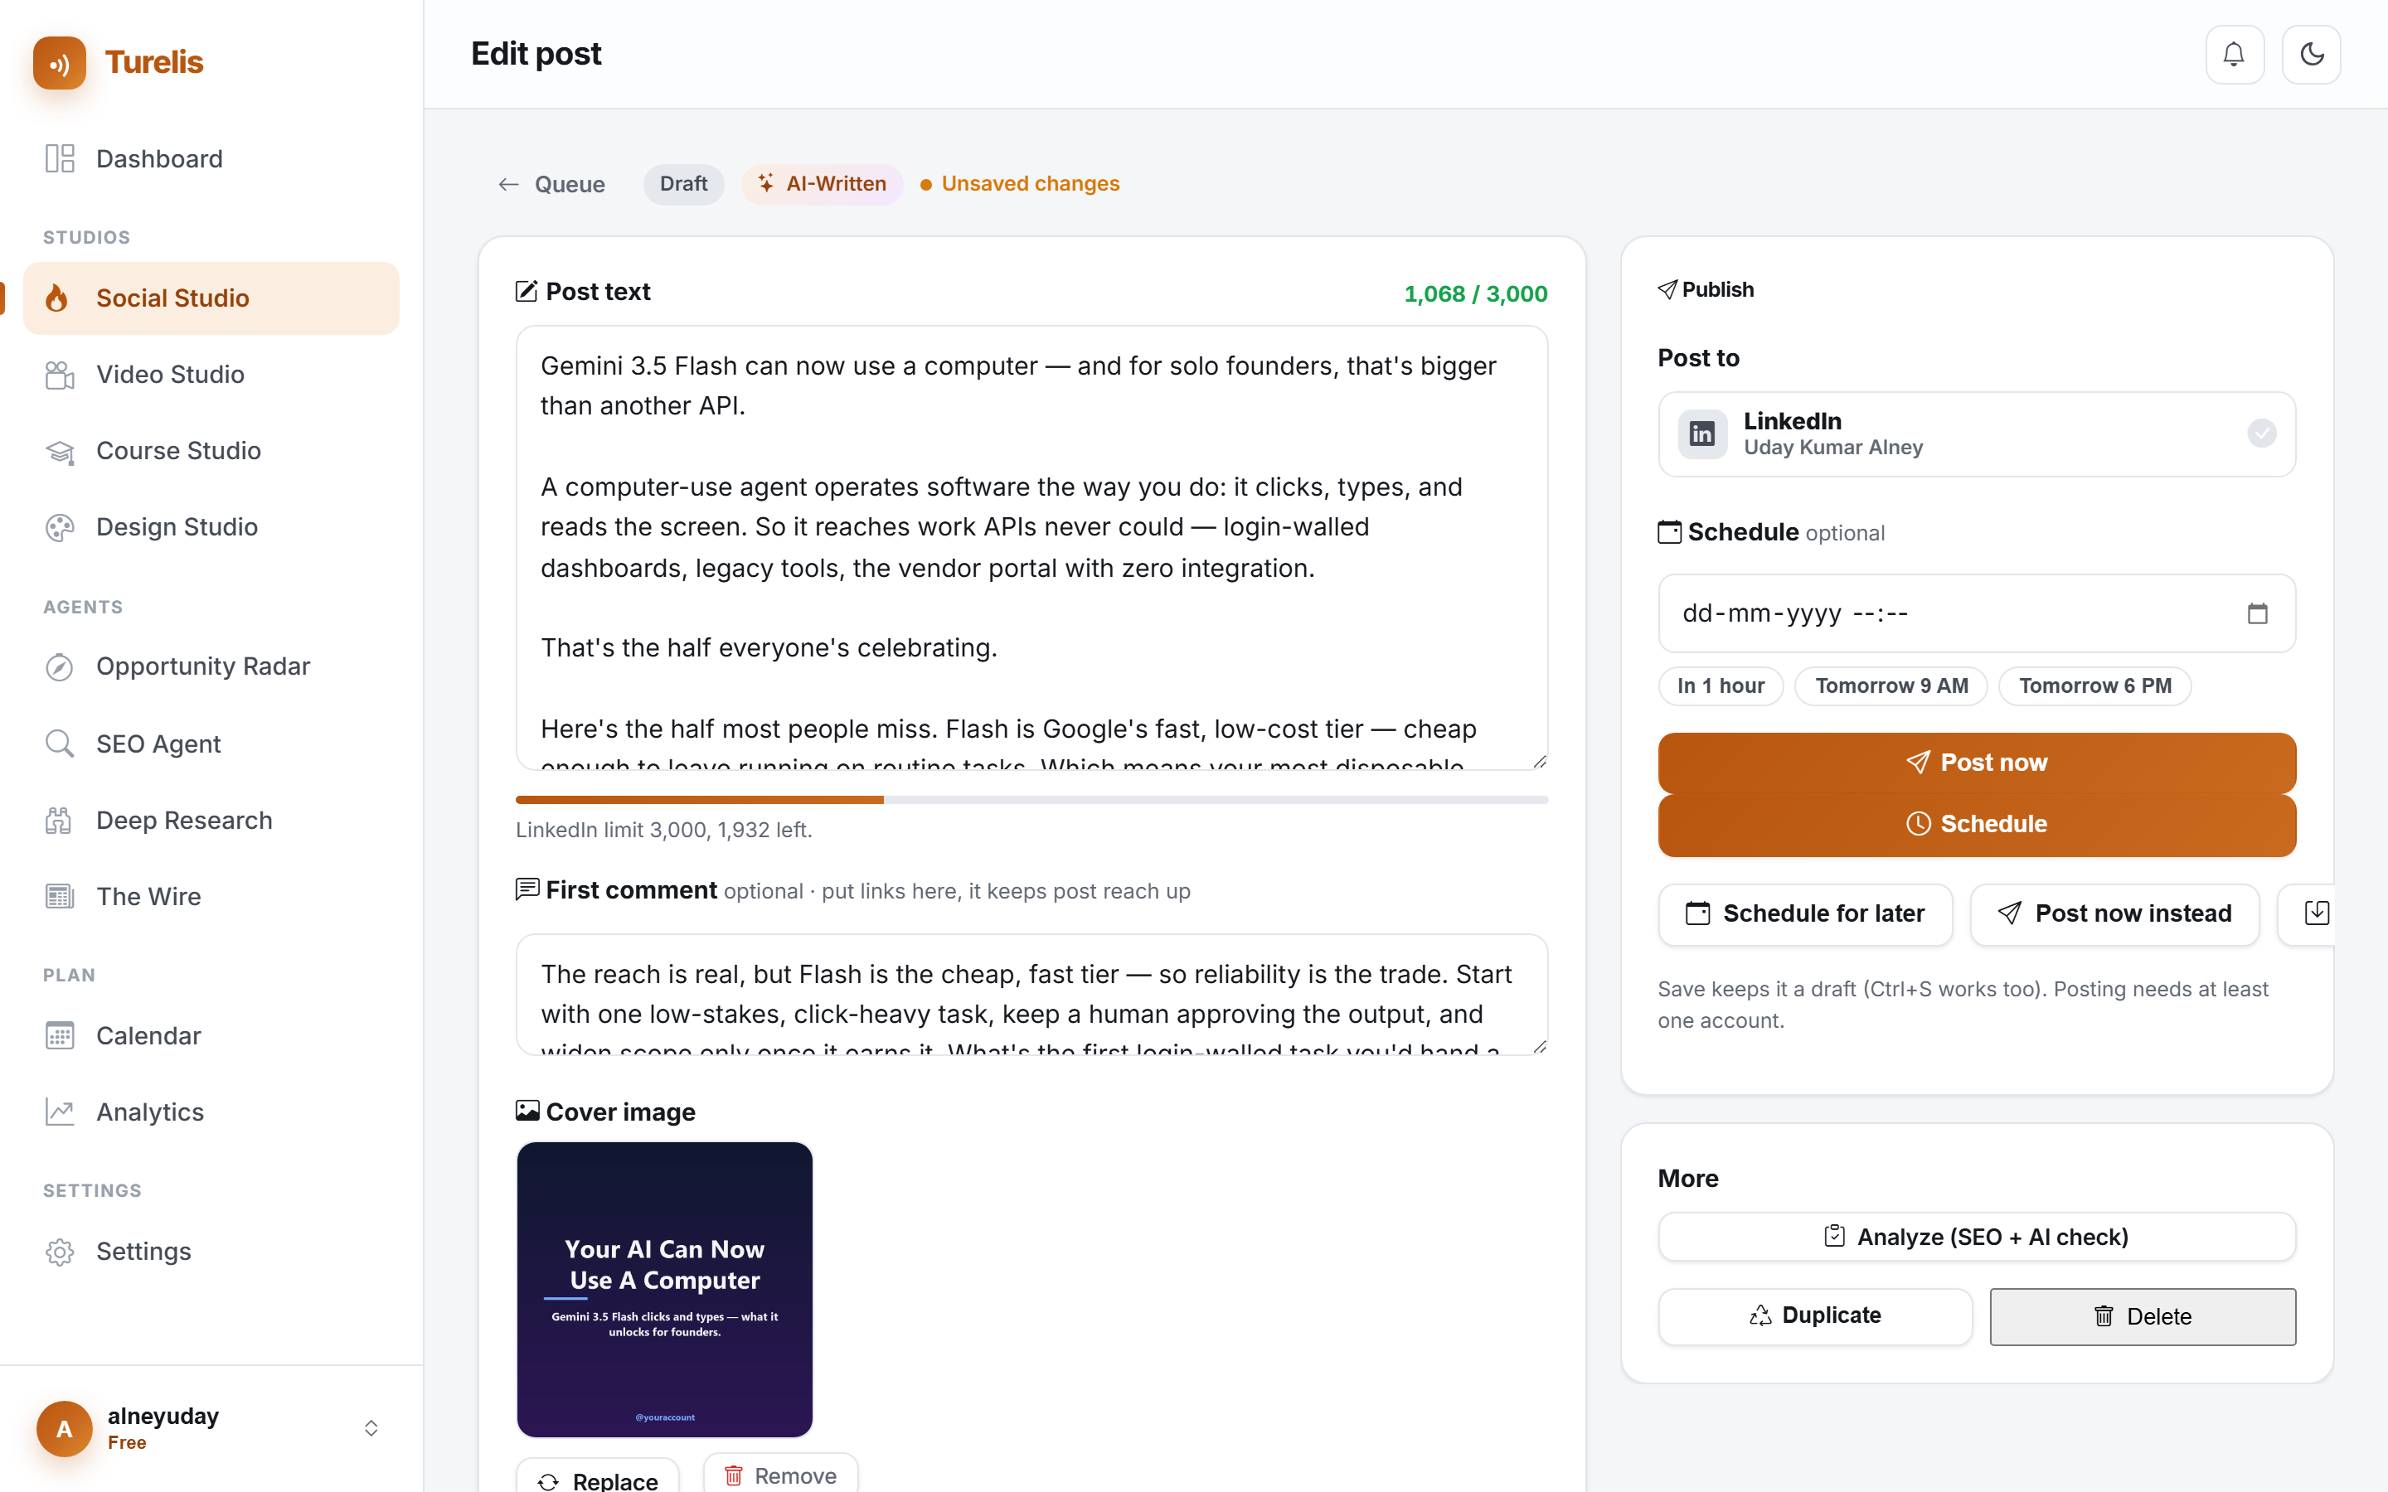Click The Wire newspaper icon

point(61,896)
